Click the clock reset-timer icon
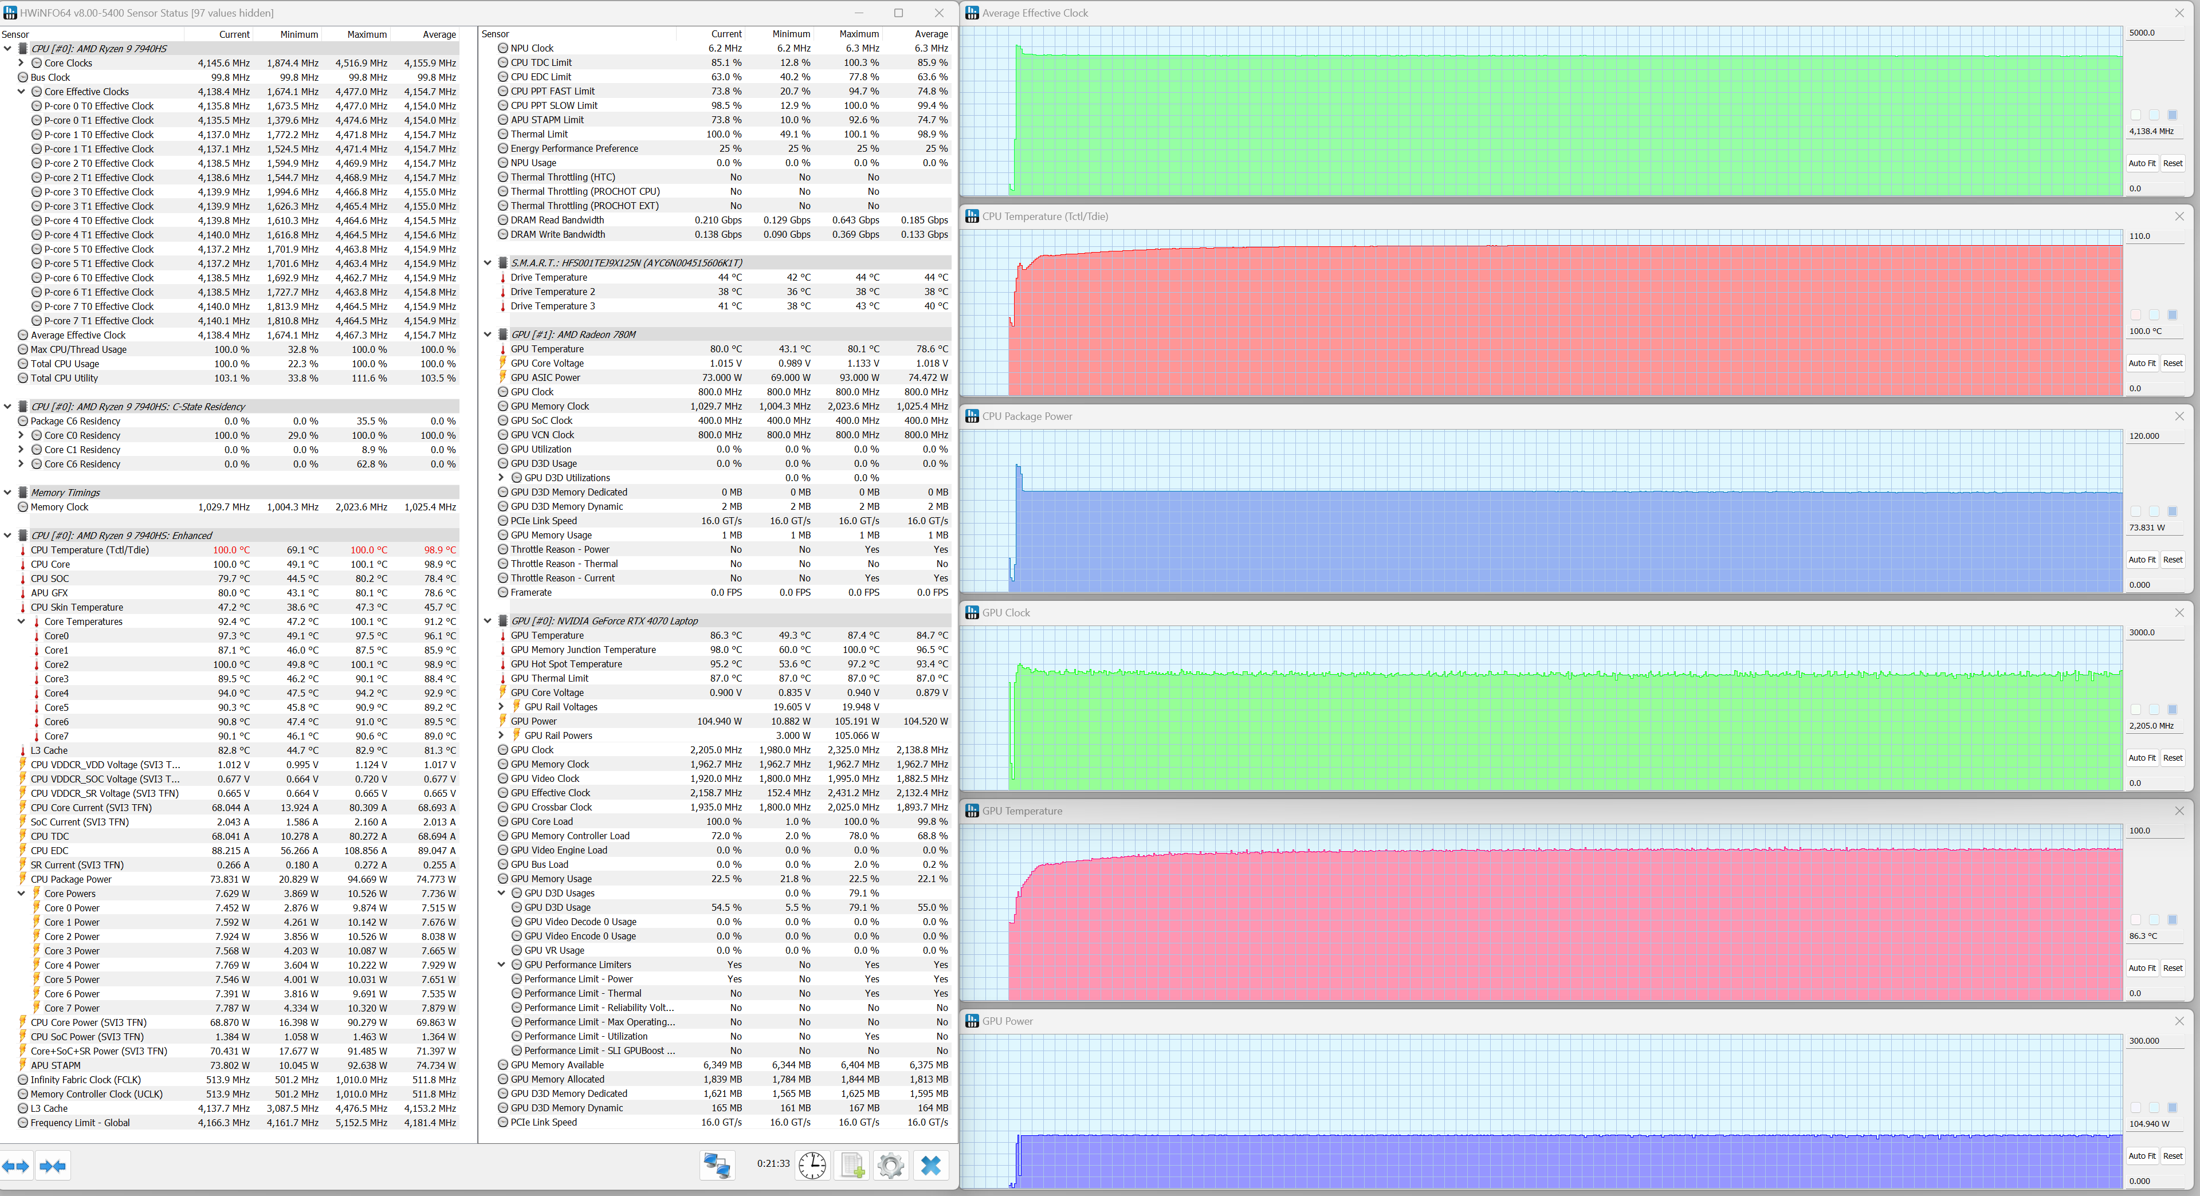 pos(812,1164)
